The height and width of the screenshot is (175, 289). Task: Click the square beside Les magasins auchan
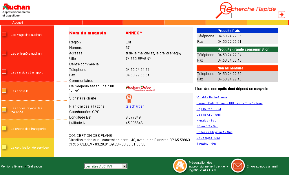tap(4, 34)
